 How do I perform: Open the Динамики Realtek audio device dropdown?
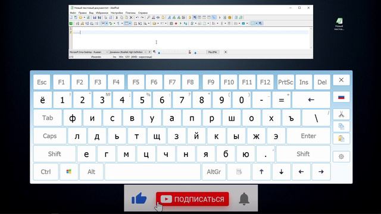point(128,52)
